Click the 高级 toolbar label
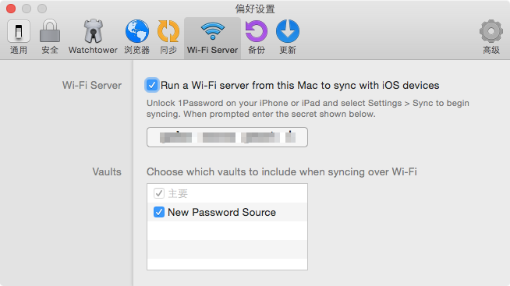 pyautogui.click(x=491, y=50)
